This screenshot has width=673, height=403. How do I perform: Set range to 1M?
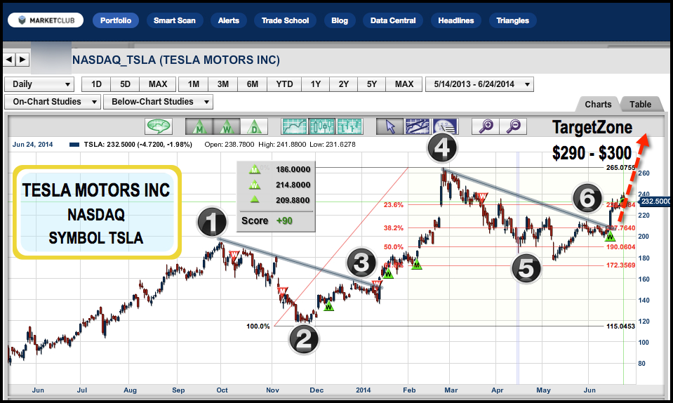tap(193, 84)
